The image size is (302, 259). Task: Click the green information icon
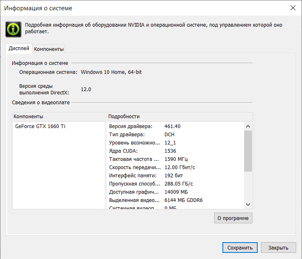coord(13,29)
